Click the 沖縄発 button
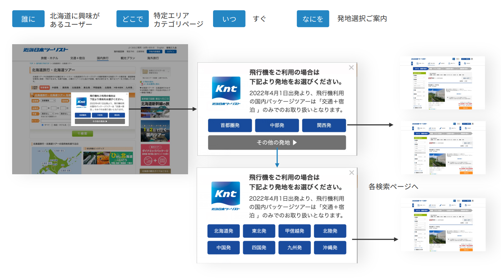The image size is (501, 279). (330, 248)
